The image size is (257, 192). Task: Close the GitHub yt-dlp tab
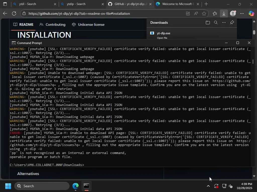point(150,4)
